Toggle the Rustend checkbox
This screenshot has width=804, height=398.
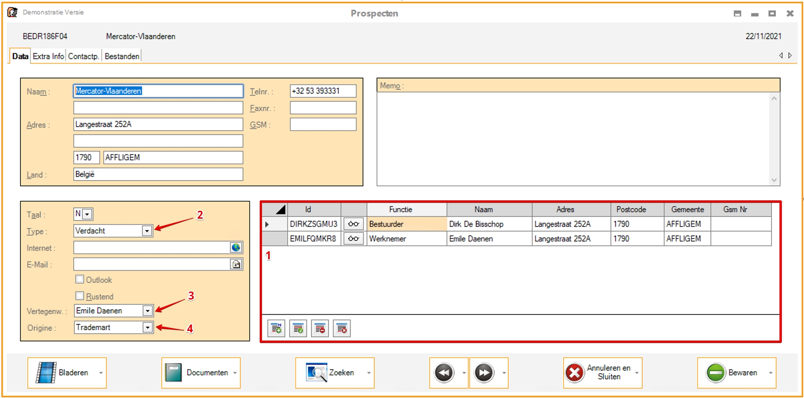(80, 296)
